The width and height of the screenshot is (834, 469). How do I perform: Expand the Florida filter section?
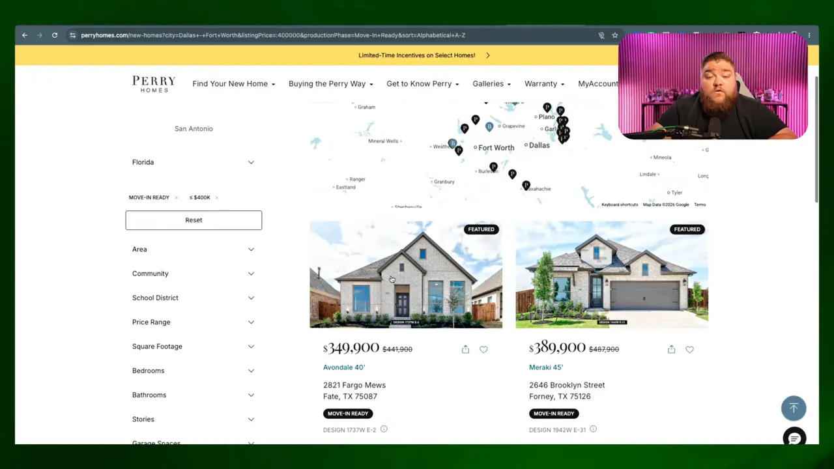click(x=194, y=162)
